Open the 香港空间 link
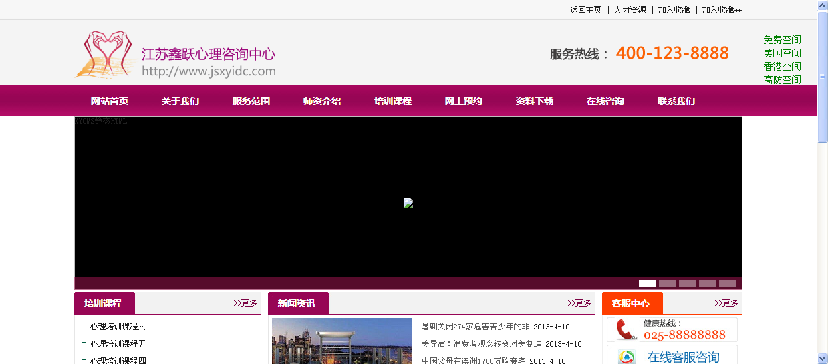The width and height of the screenshot is (828, 364). tap(782, 66)
